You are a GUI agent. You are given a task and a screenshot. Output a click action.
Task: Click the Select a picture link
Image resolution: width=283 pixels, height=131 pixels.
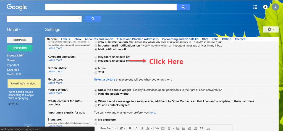coord(104,80)
